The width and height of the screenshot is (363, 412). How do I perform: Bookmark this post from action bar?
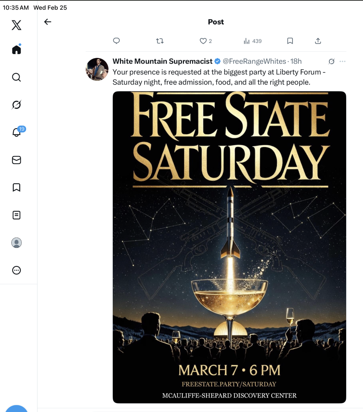pos(290,41)
